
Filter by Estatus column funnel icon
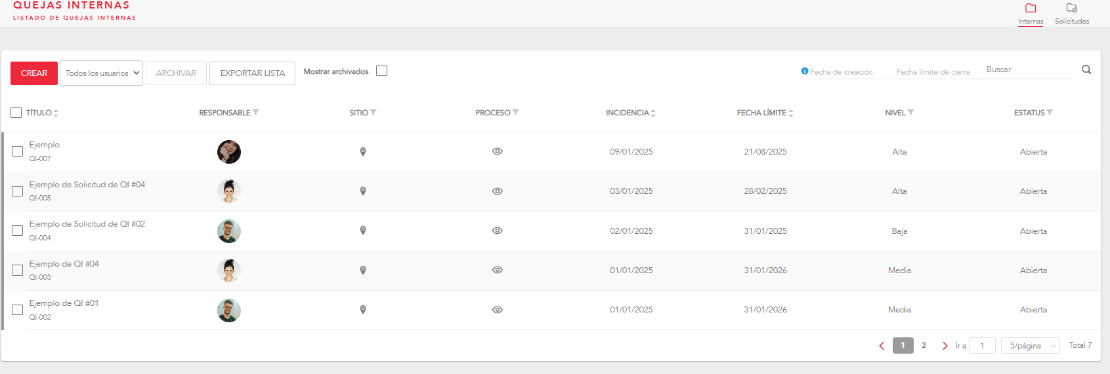pos(1050,113)
